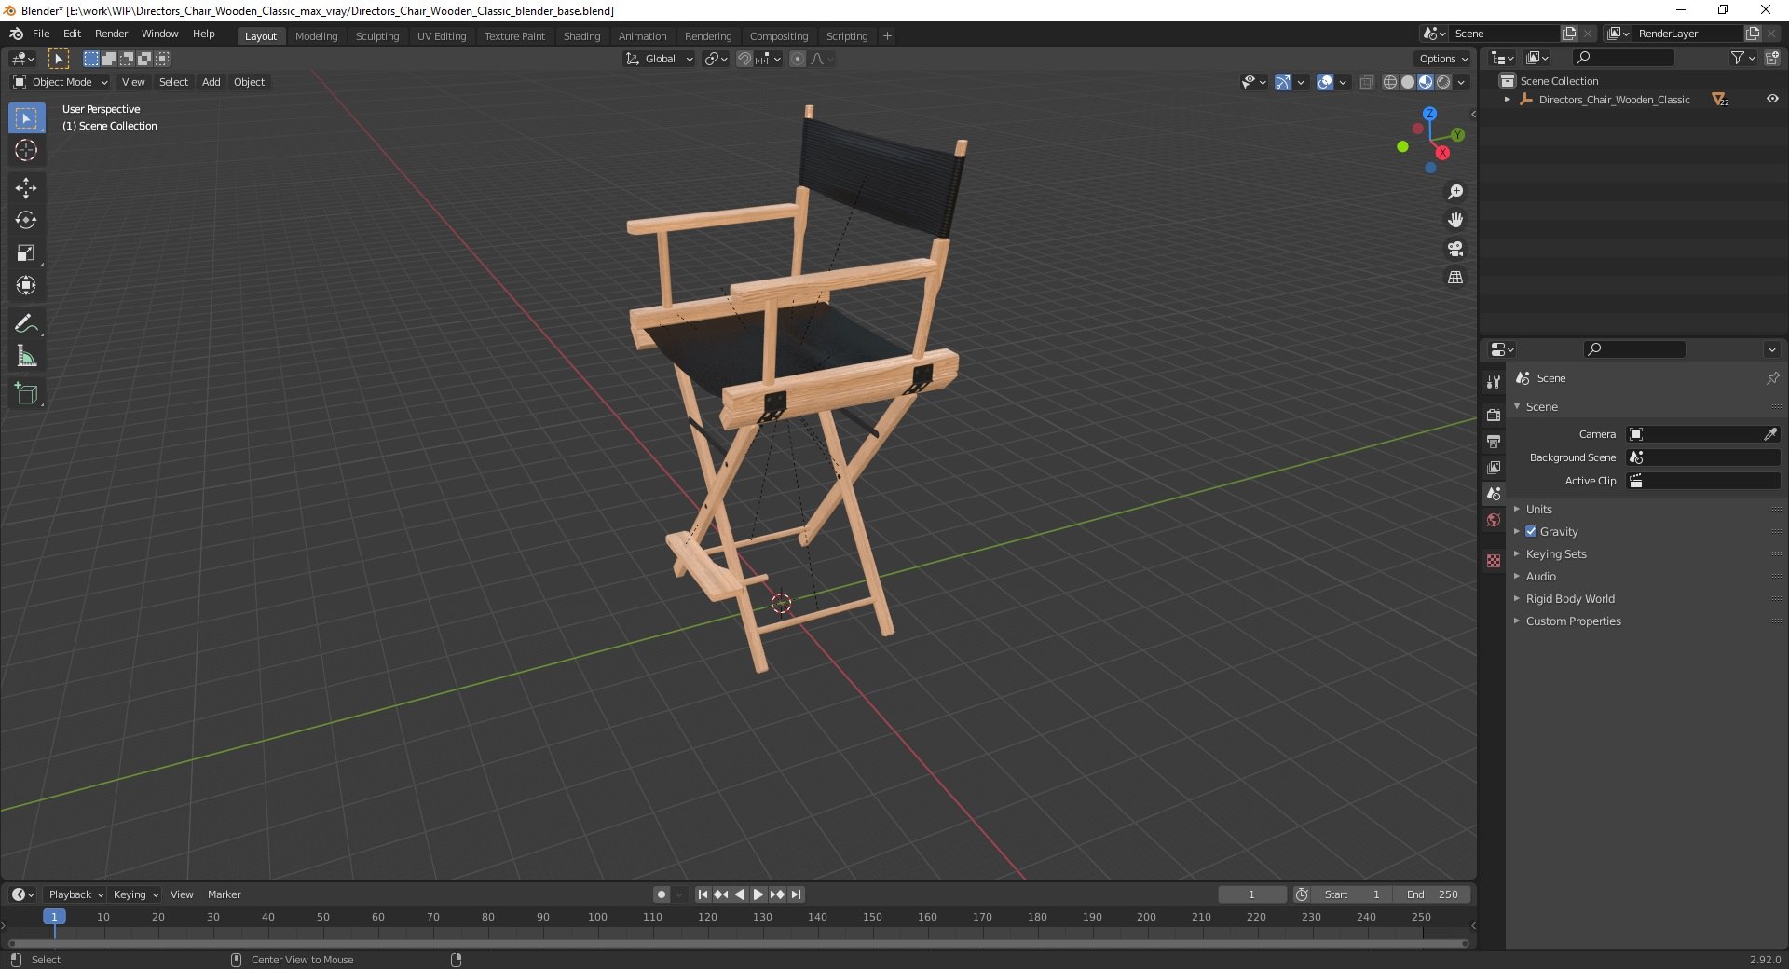Select the Select Box tool
Viewport: 1789px width, 969px height.
coord(26,118)
